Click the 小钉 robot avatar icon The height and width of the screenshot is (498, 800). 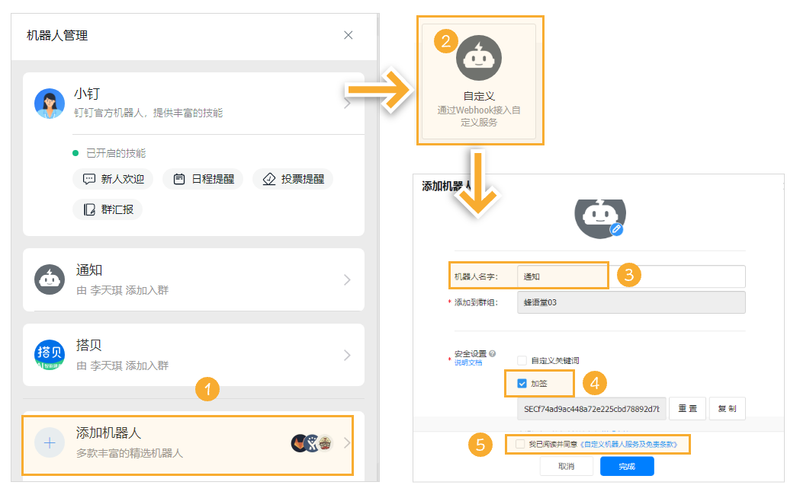pyautogui.click(x=50, y=104)
